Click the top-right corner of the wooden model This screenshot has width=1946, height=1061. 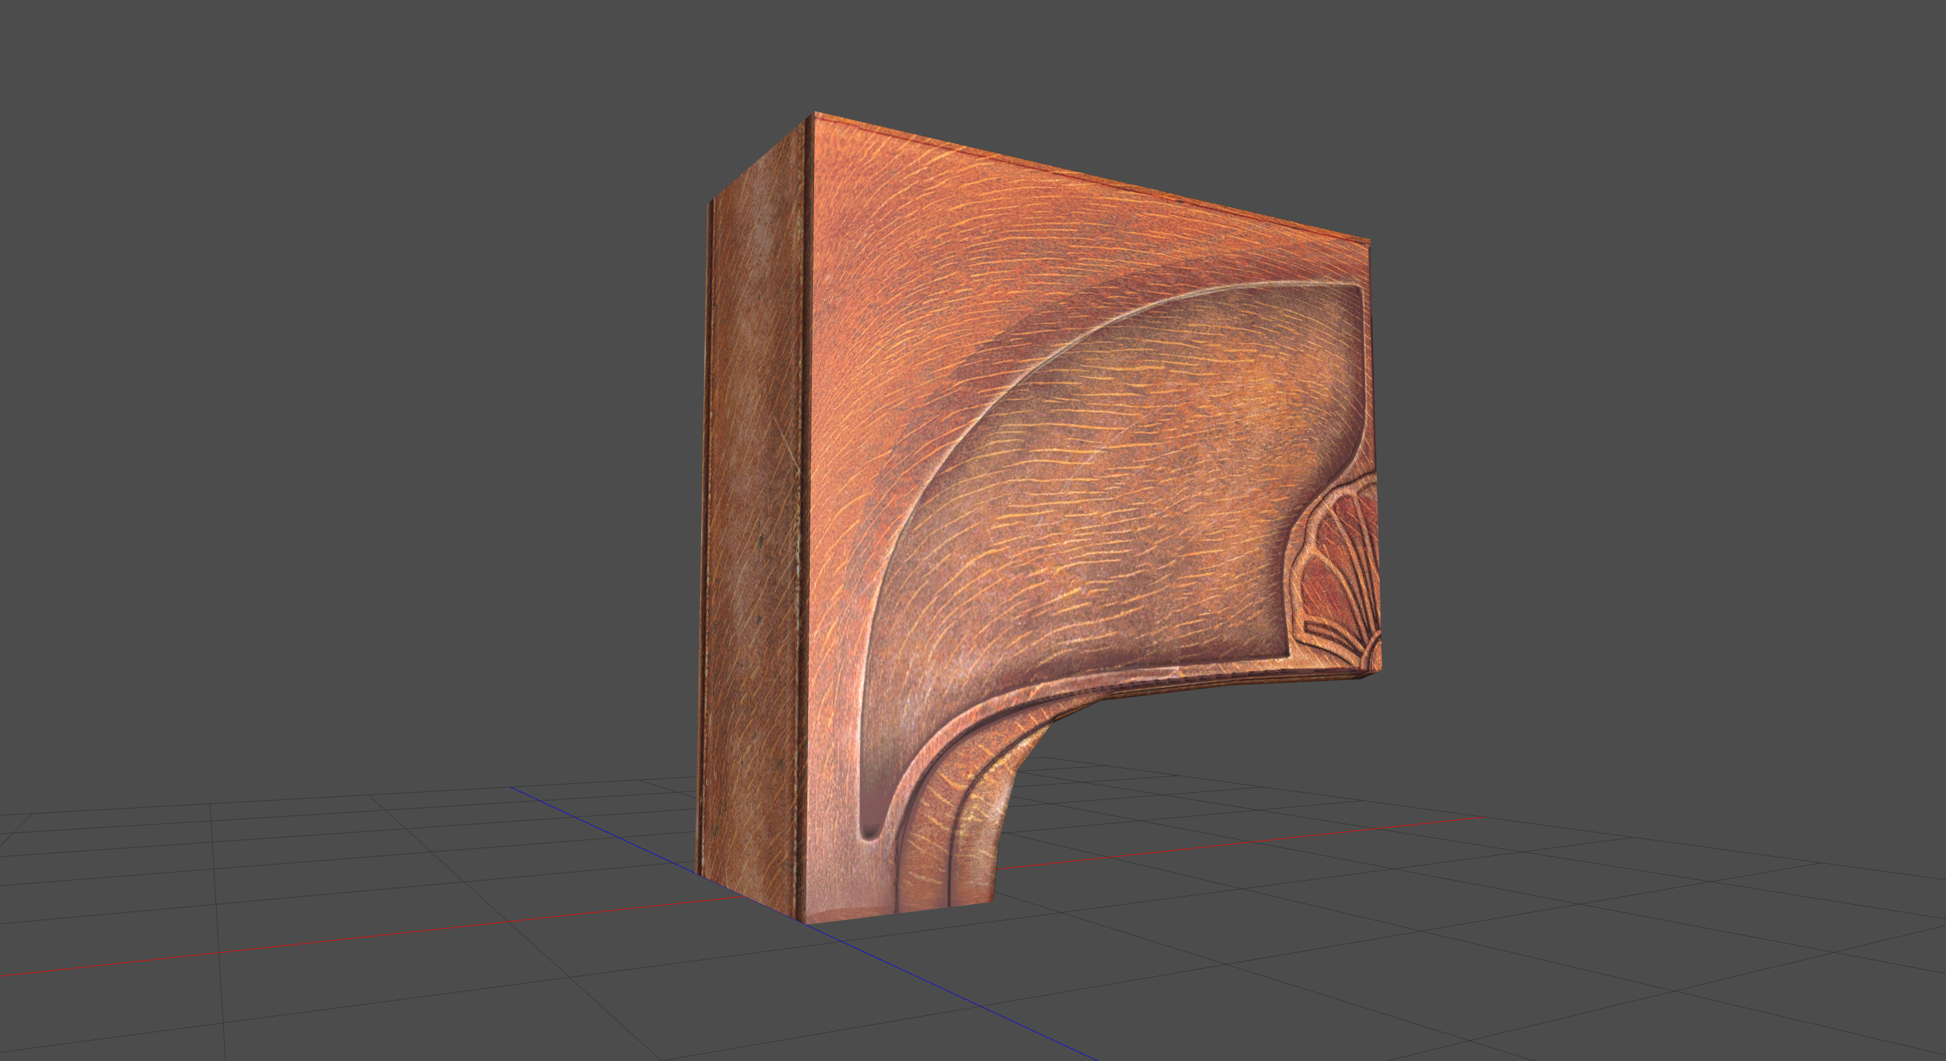pyautogui.click(x=1366, y=243)
